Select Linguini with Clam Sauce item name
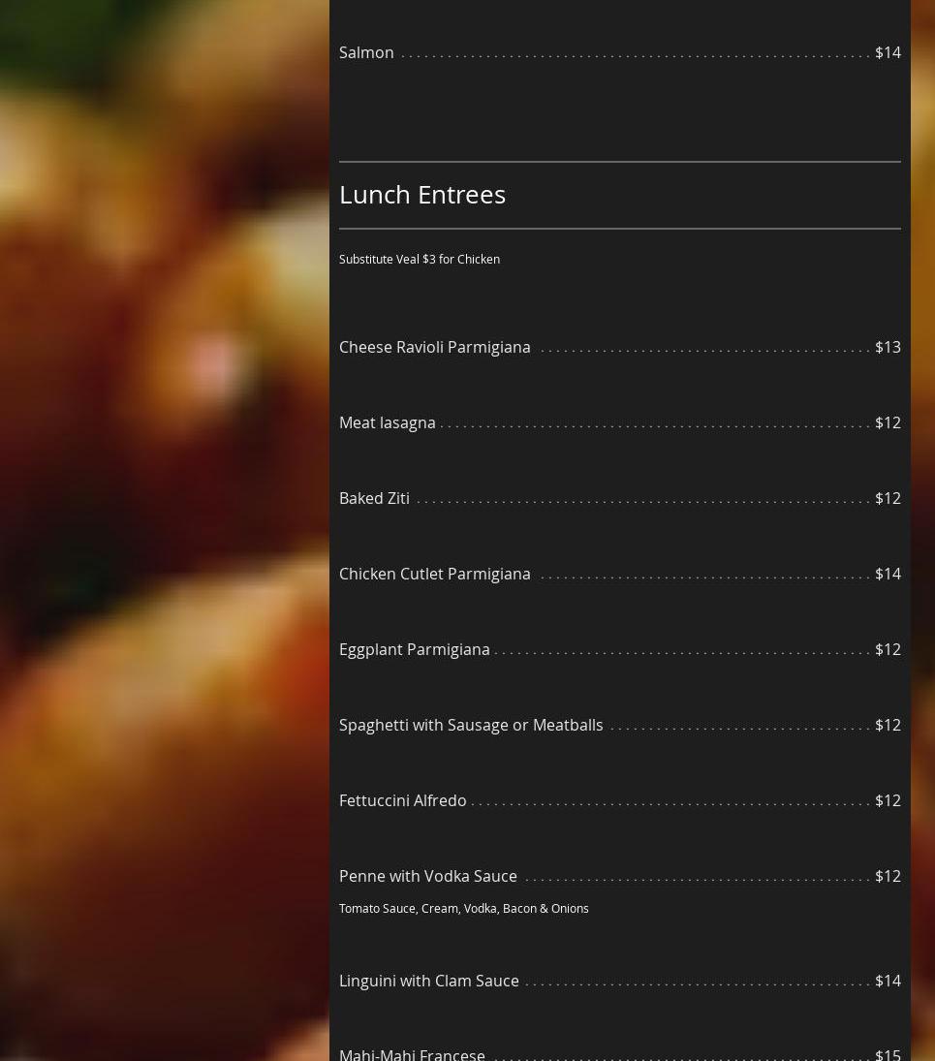The image size is (935, 1061). click(429, 981)
